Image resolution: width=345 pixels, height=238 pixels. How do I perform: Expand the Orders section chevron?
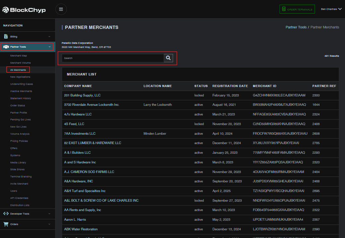coord(49,224)
